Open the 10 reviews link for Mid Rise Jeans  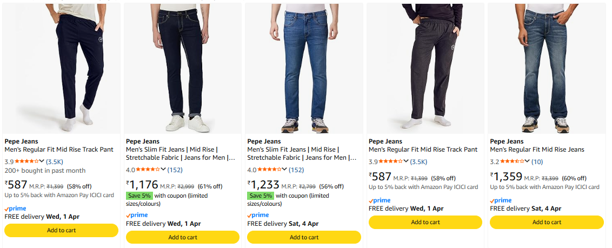(537, 161)
